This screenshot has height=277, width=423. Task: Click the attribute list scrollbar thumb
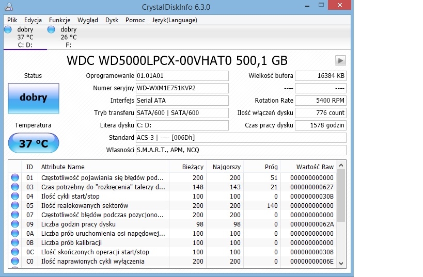tap(341, 195)
